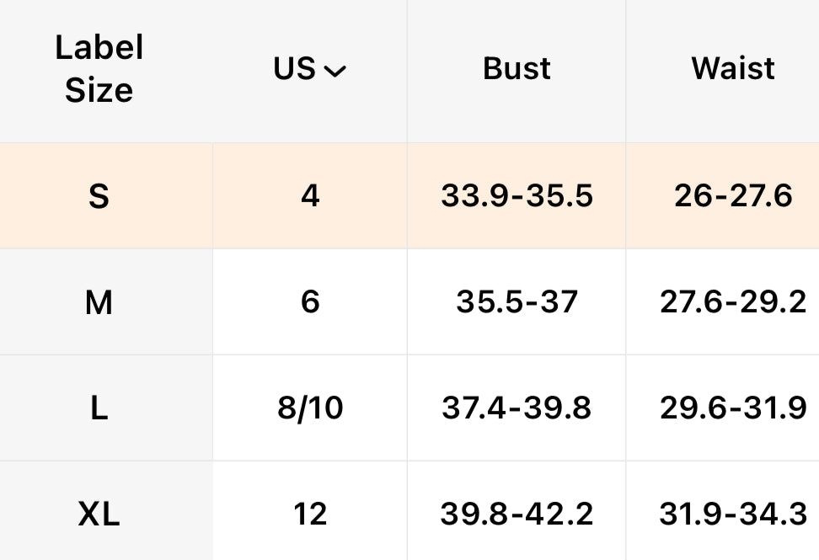Click bust measurement 39.8-42.2
Viewport: 819px width, 560px height.
pos(517,514)
